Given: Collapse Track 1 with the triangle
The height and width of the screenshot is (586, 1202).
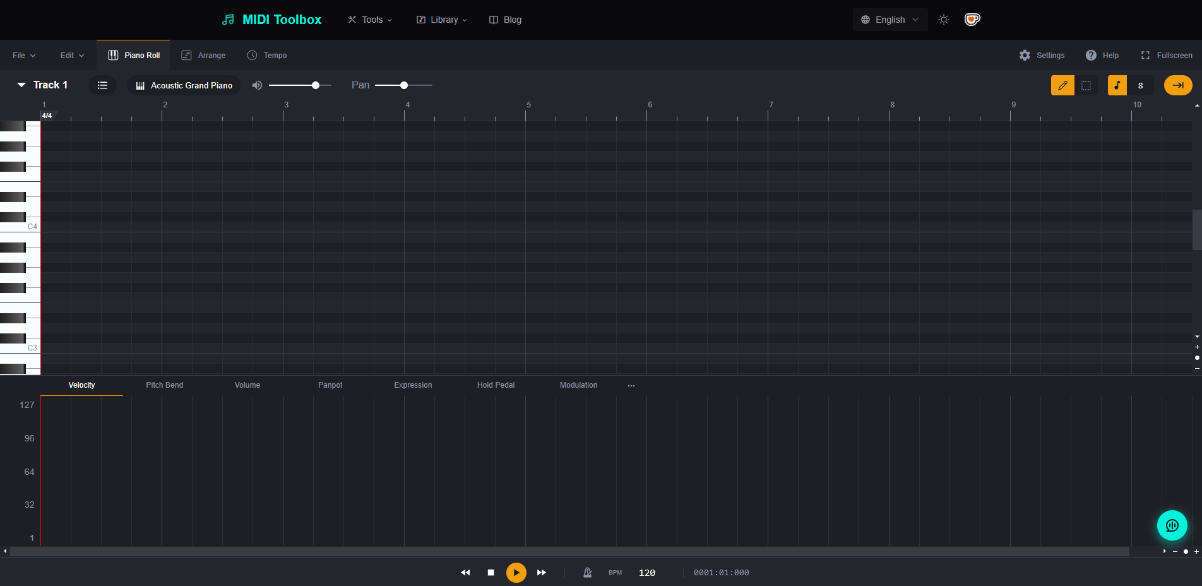Looking at the screenshot, I should (21, 85).
